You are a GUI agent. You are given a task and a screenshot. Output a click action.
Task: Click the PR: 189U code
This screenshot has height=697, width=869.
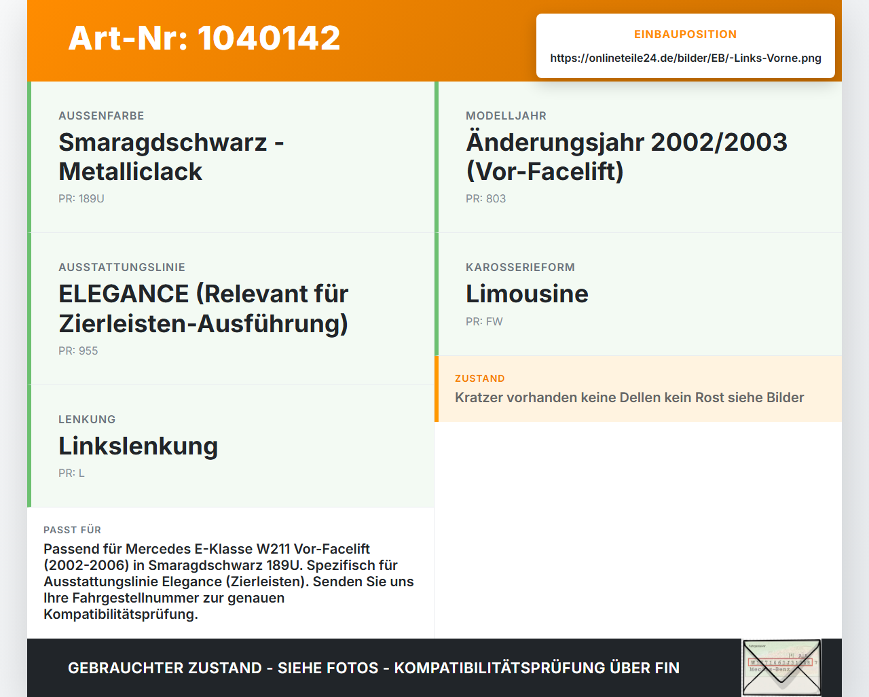81,198
